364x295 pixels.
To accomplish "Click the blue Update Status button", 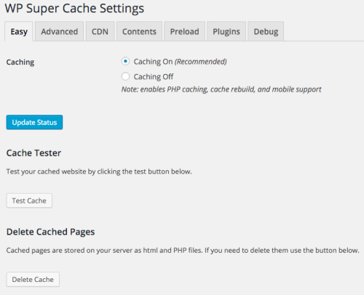I will click(34, 122).
